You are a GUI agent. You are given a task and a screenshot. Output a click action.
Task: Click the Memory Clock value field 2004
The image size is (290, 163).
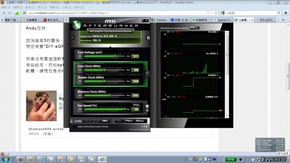(x=135, y=96)
